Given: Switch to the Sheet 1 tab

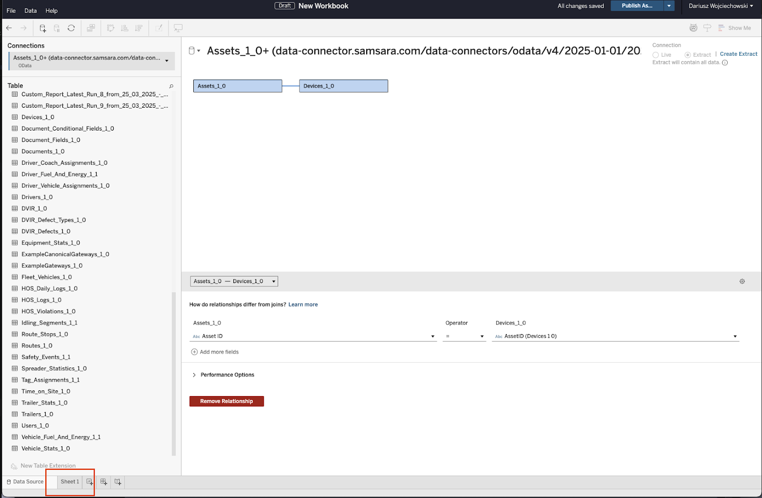Looking at the screenshot, I should 70,482.
